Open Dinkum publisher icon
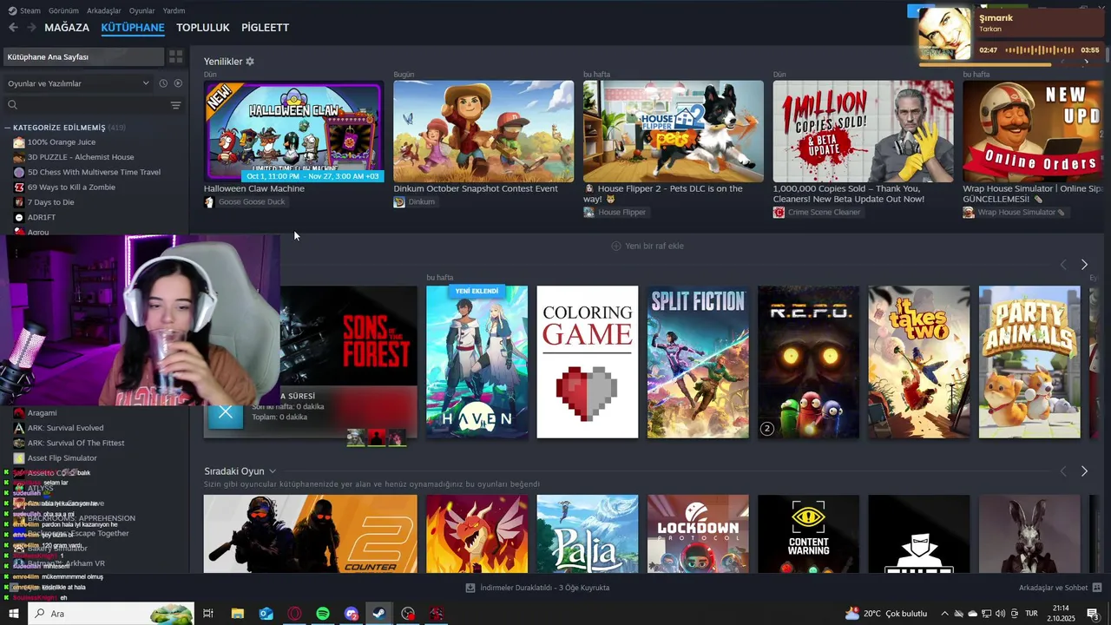 point(399,202)
